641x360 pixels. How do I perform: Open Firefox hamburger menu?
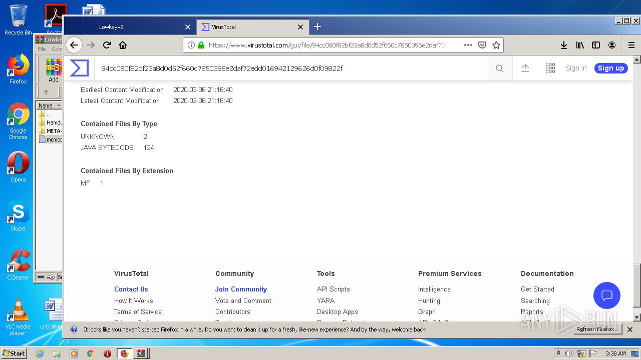click(631, 45)
